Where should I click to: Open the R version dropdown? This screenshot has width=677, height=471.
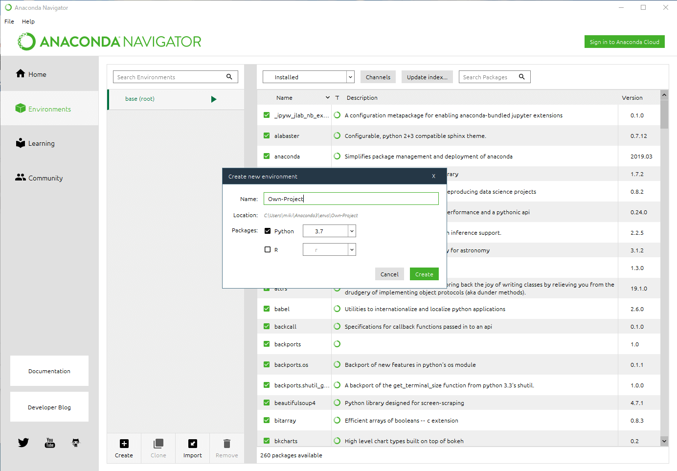click(329, 249)
